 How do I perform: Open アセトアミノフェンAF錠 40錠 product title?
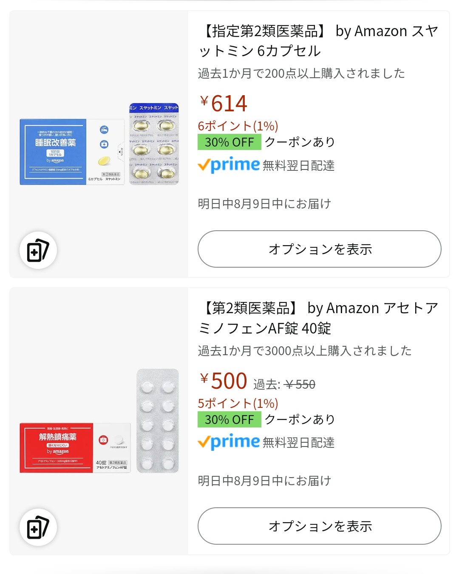point(318,318)
